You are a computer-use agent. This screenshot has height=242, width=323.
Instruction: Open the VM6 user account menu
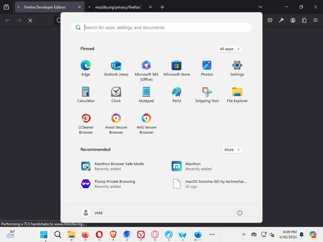pos(92,213)
